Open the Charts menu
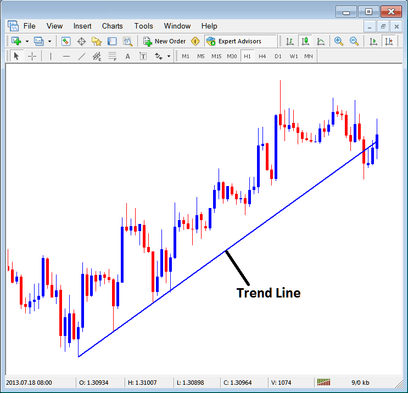The image size is (408, 393). (x=112, y=26)
